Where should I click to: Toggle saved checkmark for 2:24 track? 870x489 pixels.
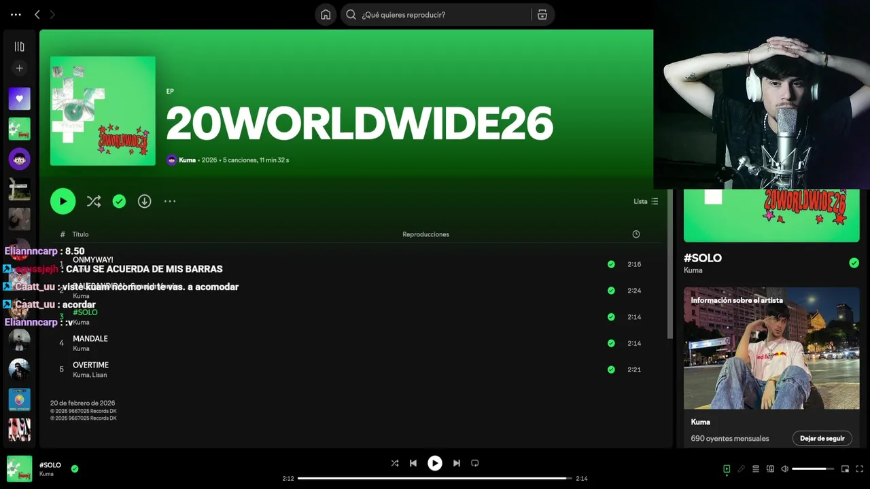click(611, 291)
